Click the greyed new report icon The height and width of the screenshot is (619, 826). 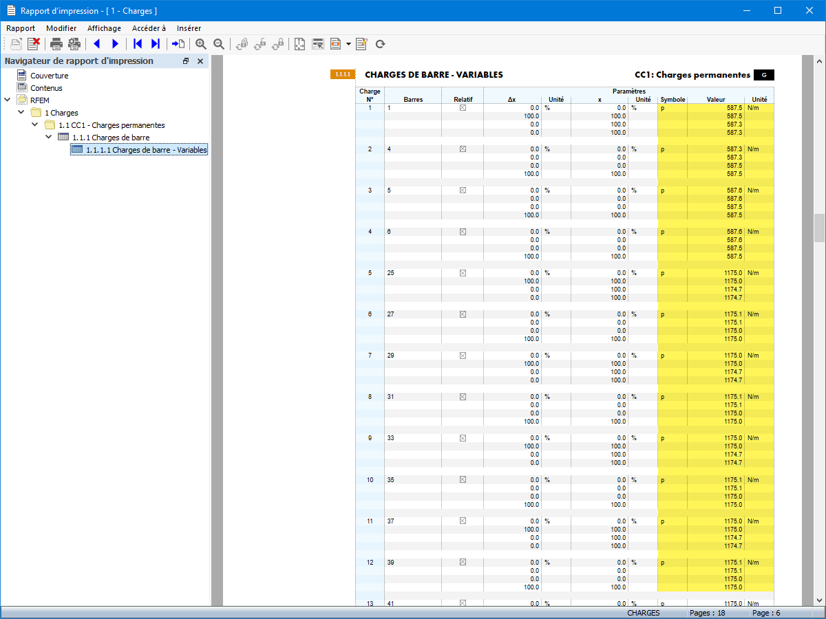16,44
